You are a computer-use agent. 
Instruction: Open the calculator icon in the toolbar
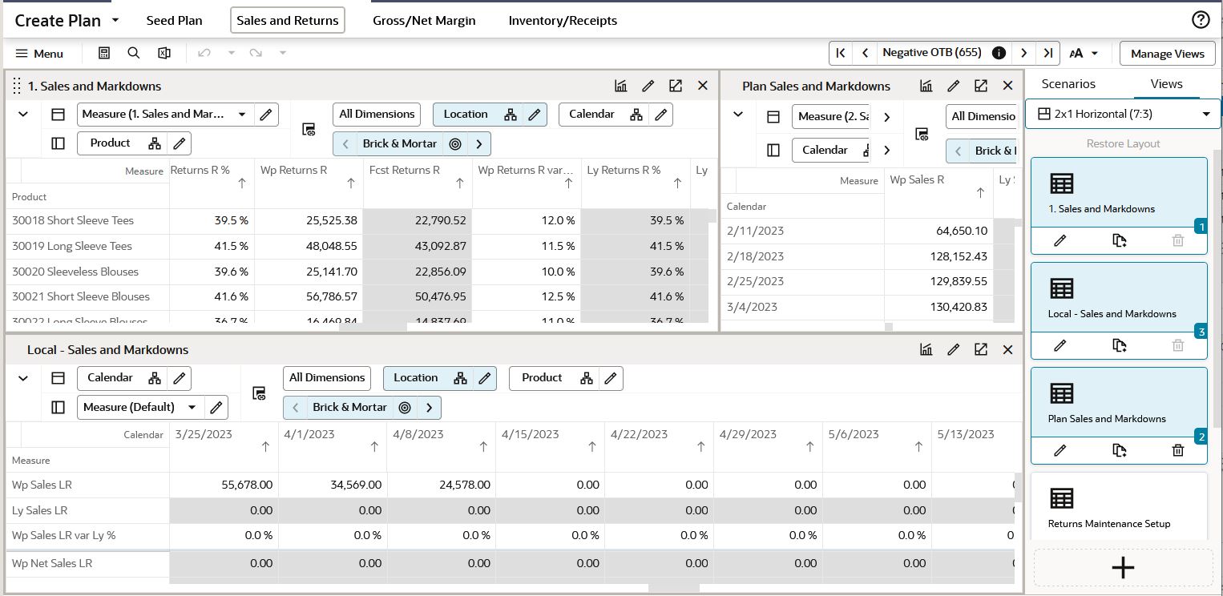[x=104, y=53]
